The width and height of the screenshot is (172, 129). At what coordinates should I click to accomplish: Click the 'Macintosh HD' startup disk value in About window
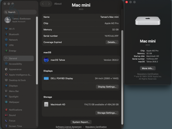click(153, 56)
